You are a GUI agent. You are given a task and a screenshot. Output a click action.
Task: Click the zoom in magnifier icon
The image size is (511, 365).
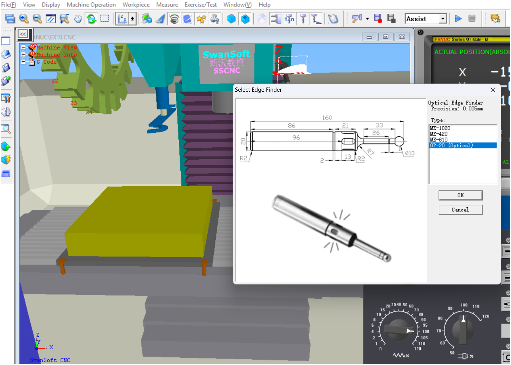pyautogui.click(x=24, y=18)
